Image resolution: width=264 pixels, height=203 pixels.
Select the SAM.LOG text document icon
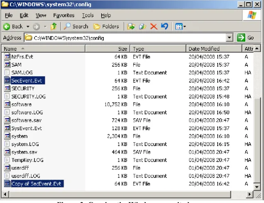click(x=7, y=72)
